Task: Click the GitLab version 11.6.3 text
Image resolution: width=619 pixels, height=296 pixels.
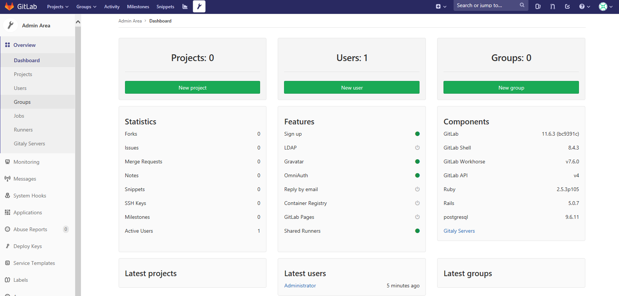Action: tap(560, 134)
